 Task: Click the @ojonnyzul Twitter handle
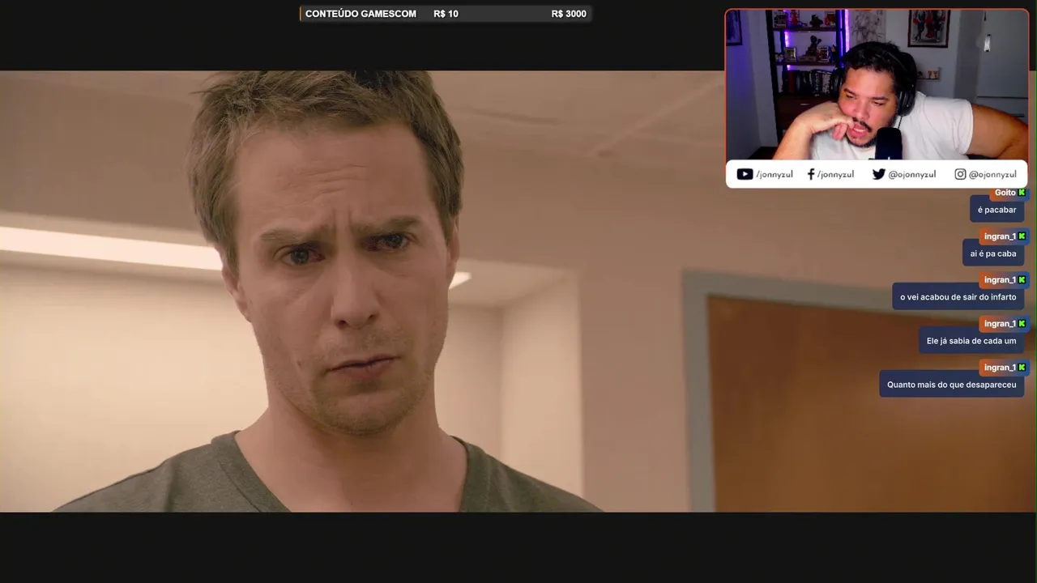tap(911, 174)
